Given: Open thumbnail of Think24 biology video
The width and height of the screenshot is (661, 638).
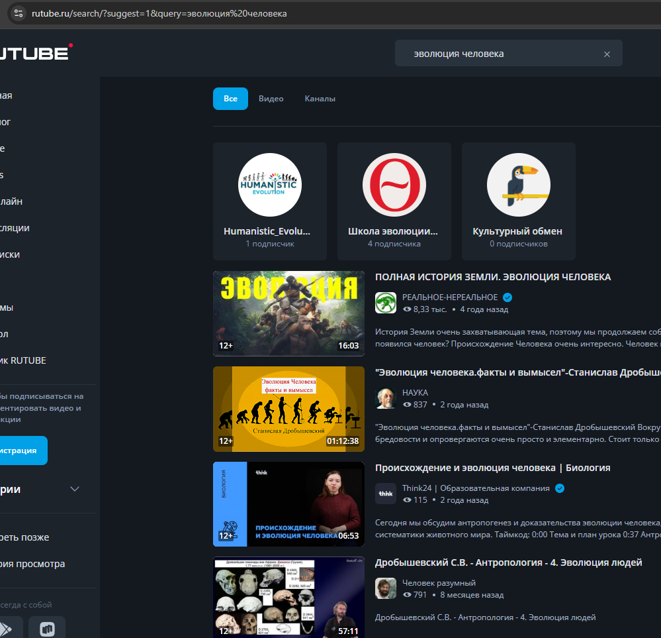Looking at the screenshot, I should 288,504.
